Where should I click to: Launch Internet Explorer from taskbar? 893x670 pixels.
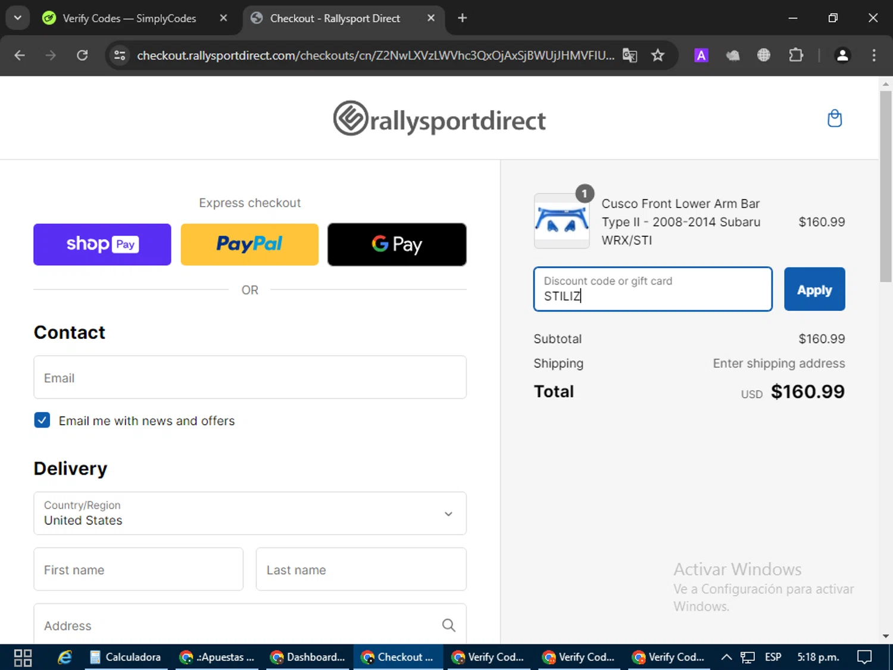[64, 657]
